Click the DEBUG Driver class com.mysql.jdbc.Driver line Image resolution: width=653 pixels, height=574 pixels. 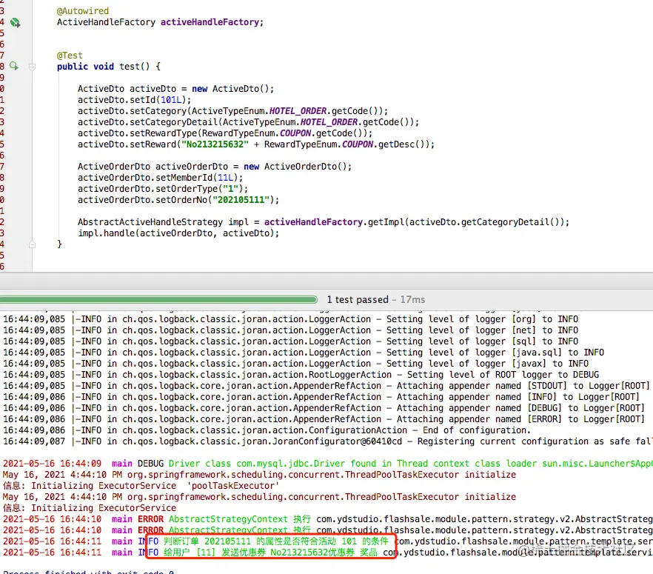coord(328,464)
